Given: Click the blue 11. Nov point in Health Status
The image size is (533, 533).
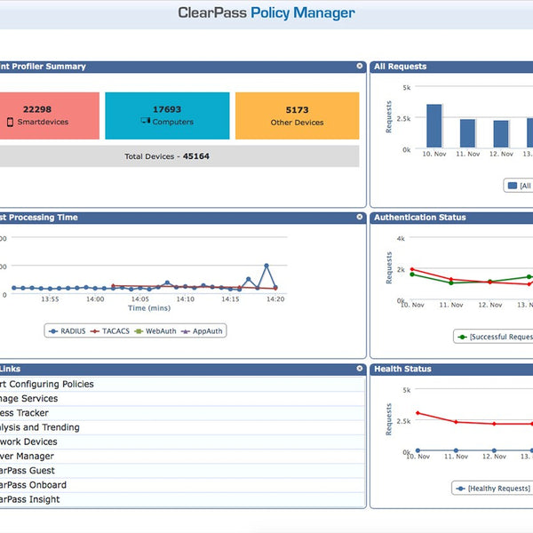Looking at the screenshot, I should click(456, 450).
